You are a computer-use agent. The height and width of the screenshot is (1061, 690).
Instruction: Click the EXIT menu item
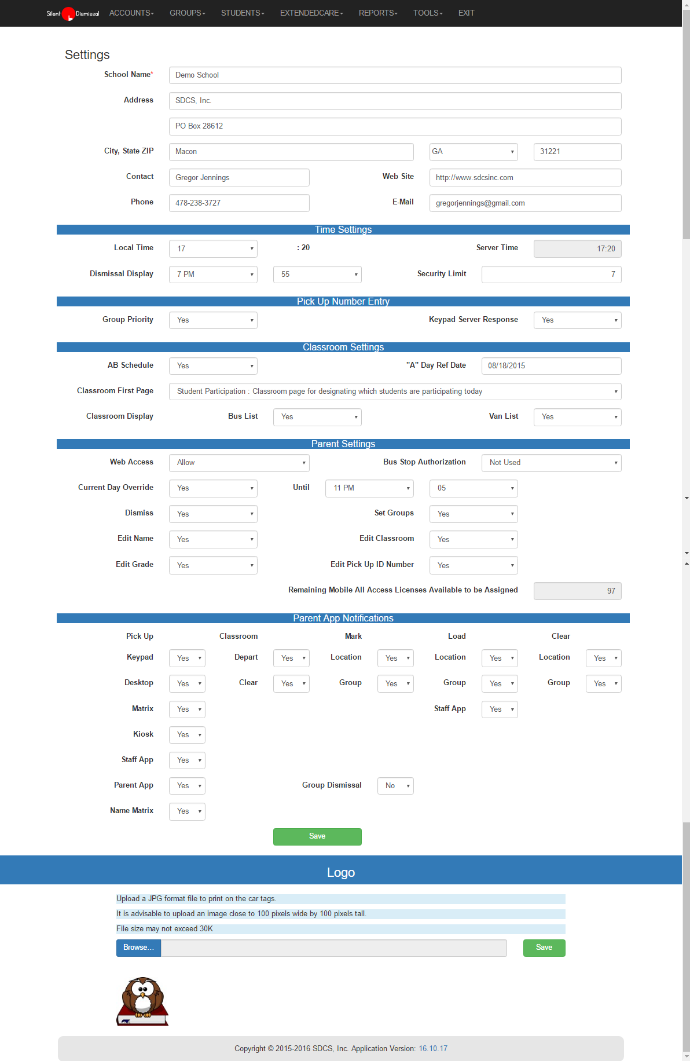pyautogui.click(x=466, y=13)
